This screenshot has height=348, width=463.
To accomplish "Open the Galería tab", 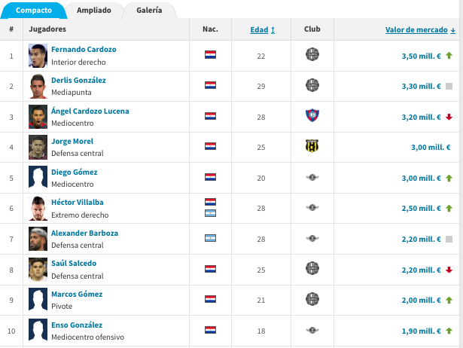I will coord(149,11).
